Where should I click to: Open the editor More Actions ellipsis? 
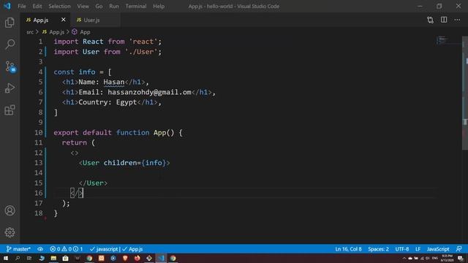tap(457, 20)
